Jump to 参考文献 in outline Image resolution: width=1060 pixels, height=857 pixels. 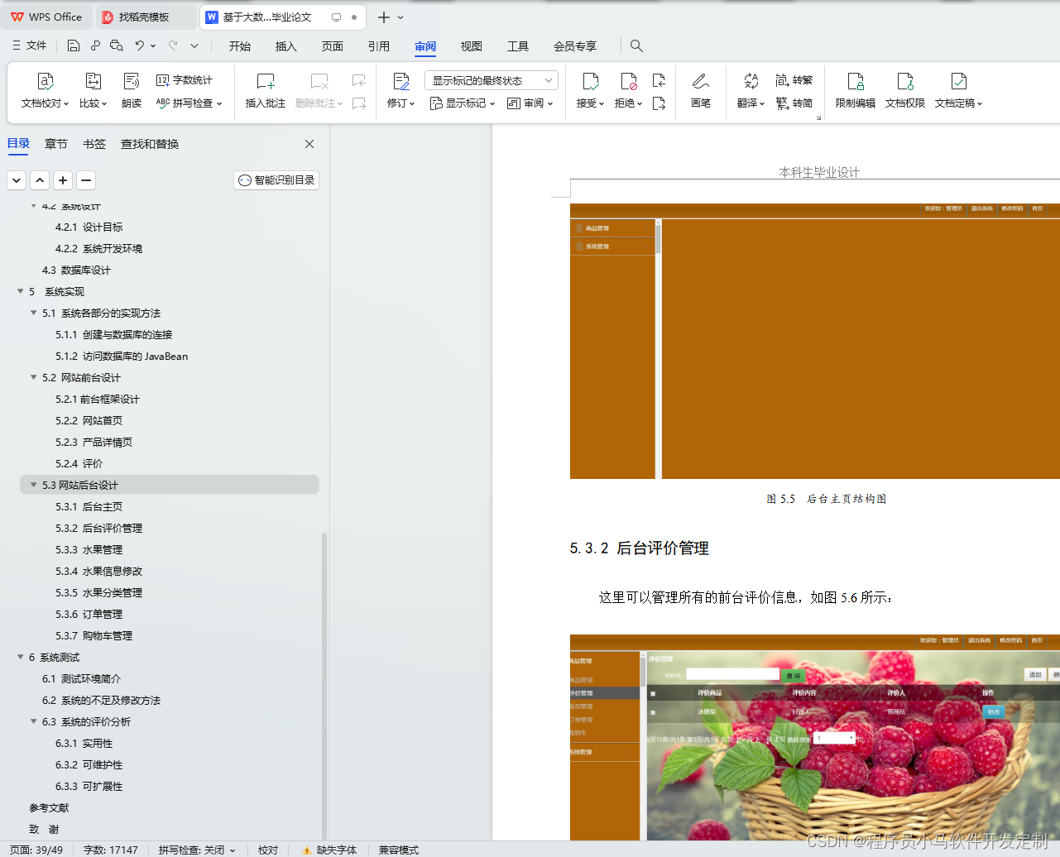49,807
